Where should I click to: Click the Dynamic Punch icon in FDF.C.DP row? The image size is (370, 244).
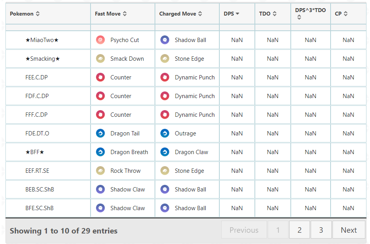click(165, 96)
